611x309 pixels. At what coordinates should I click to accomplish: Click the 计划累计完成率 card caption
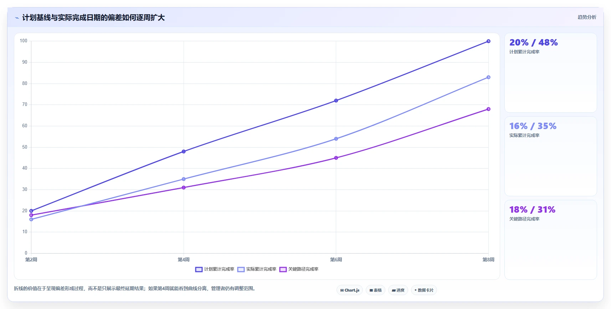[524, 52]
